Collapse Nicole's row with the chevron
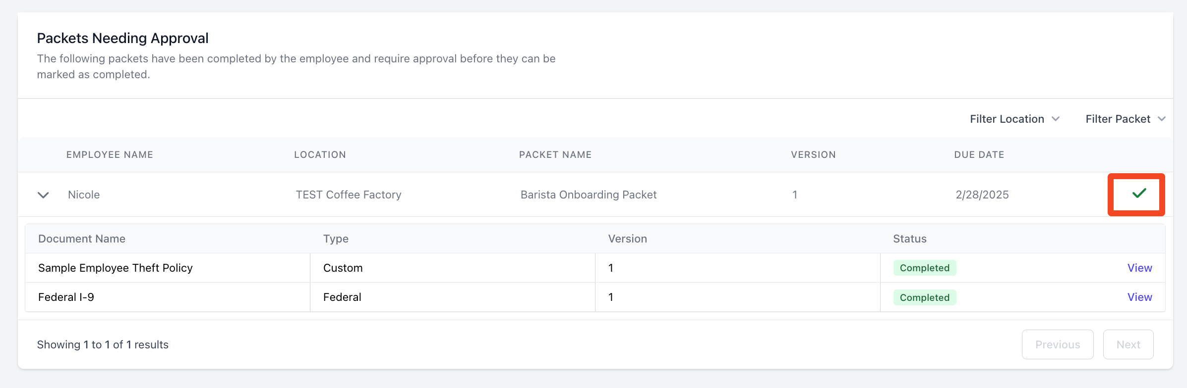Image resolution: width=1187 pixels, height=388 pixels. [43, 195]
